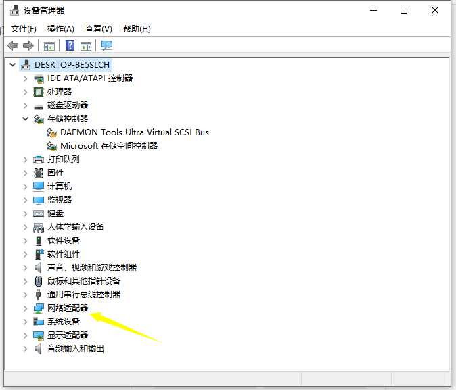Click the 网络适配器 network icon
The image size is (456, 390).
coord(39,308)
